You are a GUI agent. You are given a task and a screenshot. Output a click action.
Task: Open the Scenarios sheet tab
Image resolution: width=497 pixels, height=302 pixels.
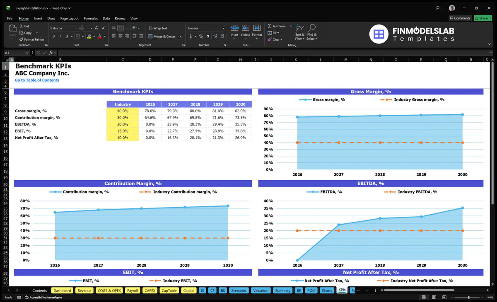(x=239, y=290)
